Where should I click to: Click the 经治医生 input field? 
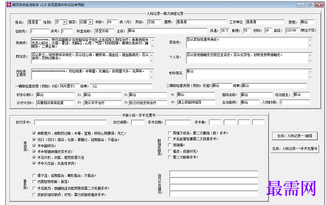click(301, 95)
